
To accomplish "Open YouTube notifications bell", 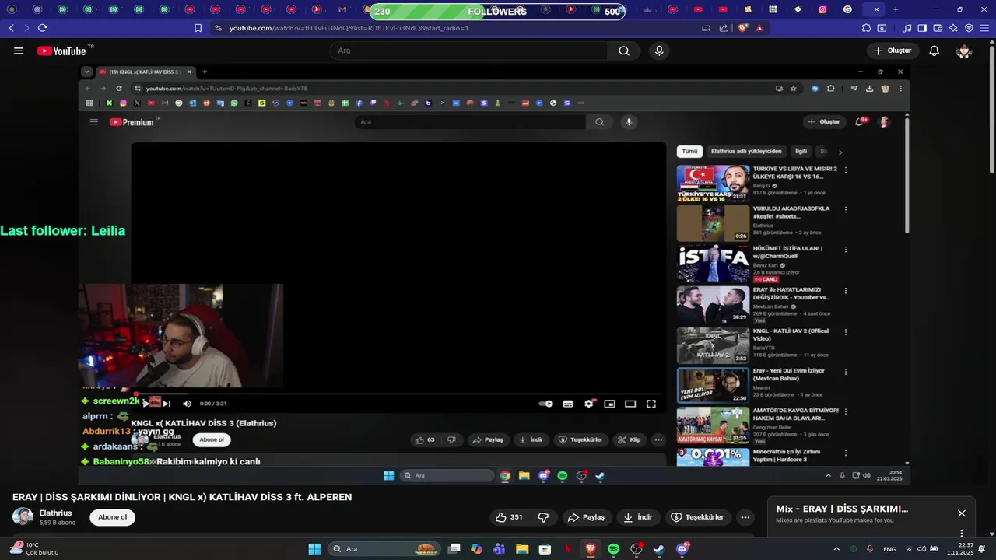I will click(x=935, y=51).
